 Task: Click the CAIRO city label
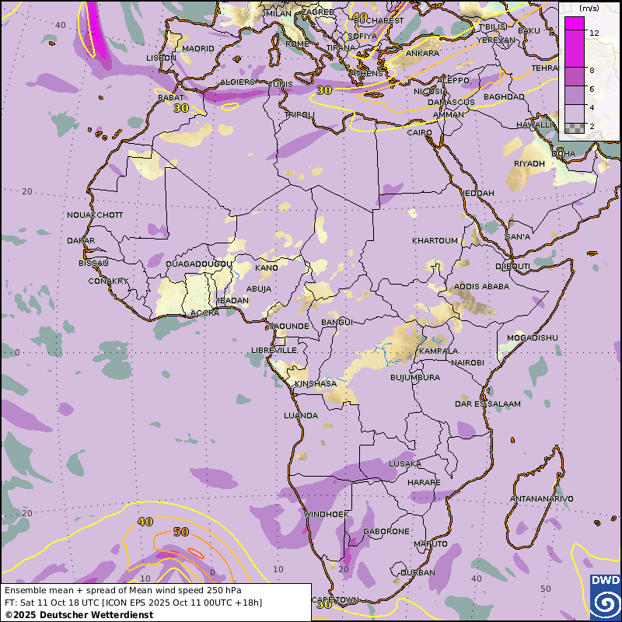coord(420,133)
